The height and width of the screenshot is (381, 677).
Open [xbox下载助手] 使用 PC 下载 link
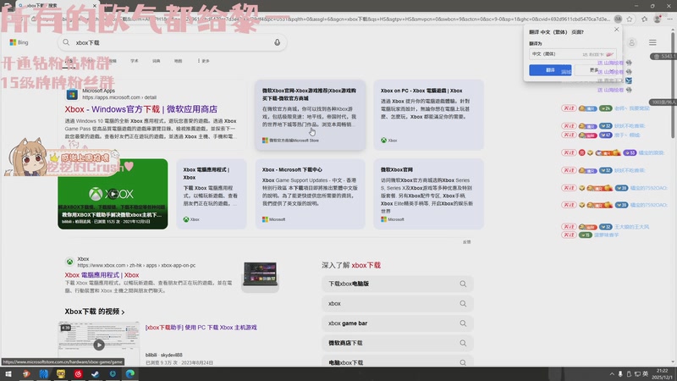pyautogui.click(x=201, y=328)
